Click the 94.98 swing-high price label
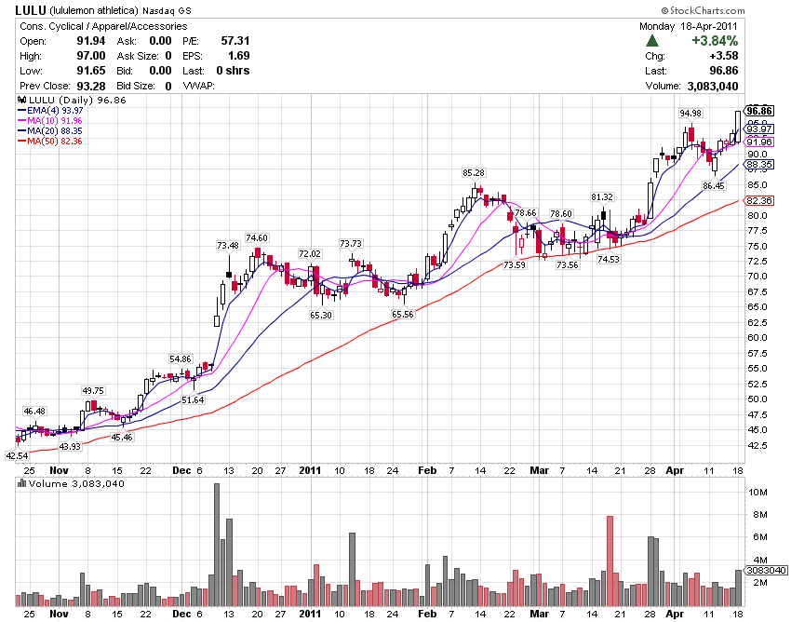Image resolution: width=791 pixels, height=622 pixels. pyautogui.click(x=690, y=113)
